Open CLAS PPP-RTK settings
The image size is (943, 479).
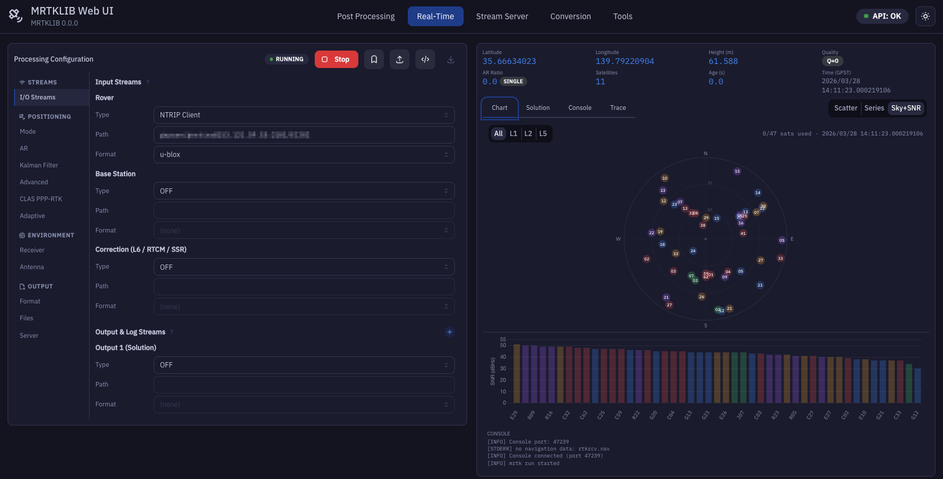51,199
